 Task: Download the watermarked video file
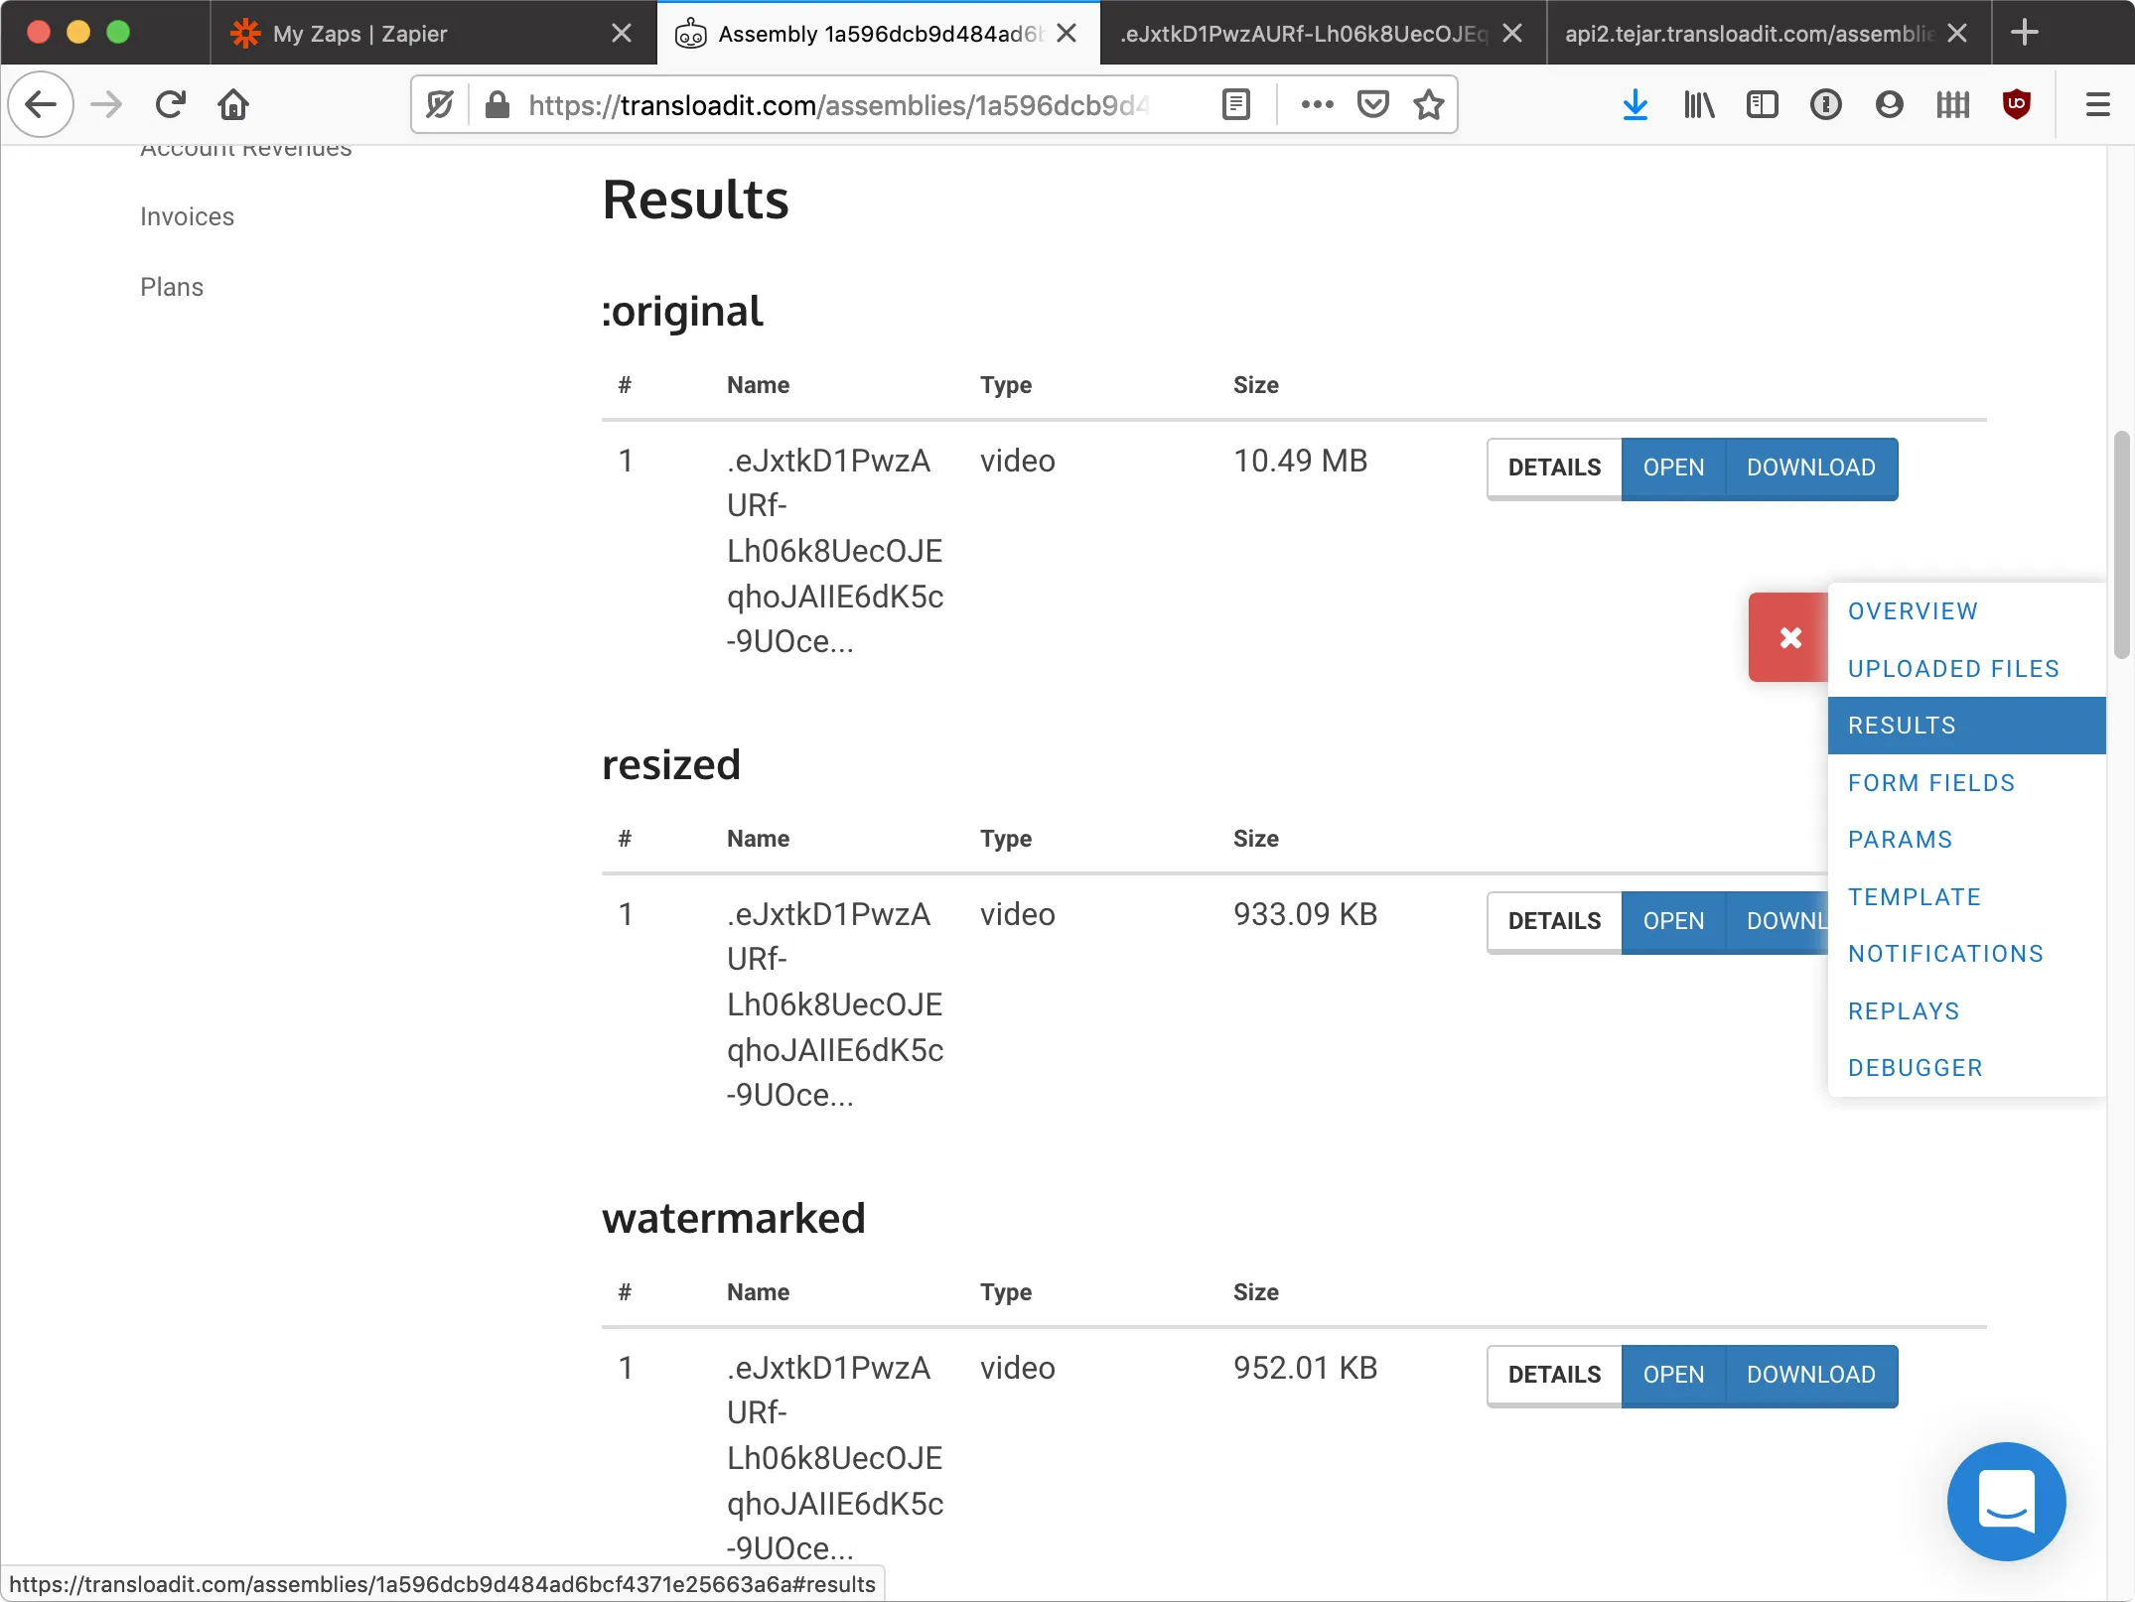point(1809,1375)
